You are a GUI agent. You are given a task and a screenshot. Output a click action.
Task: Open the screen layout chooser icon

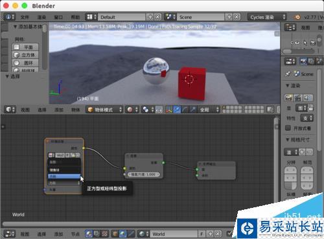[91, 17]
